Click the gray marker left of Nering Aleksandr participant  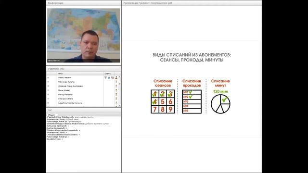[x=48, y=95]
